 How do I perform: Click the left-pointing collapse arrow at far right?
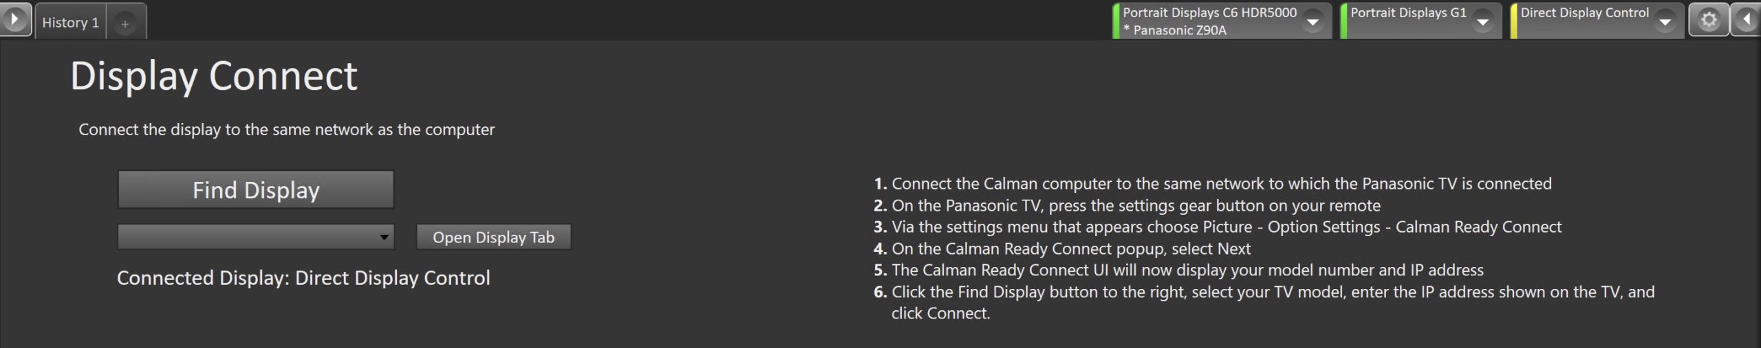1747,20
